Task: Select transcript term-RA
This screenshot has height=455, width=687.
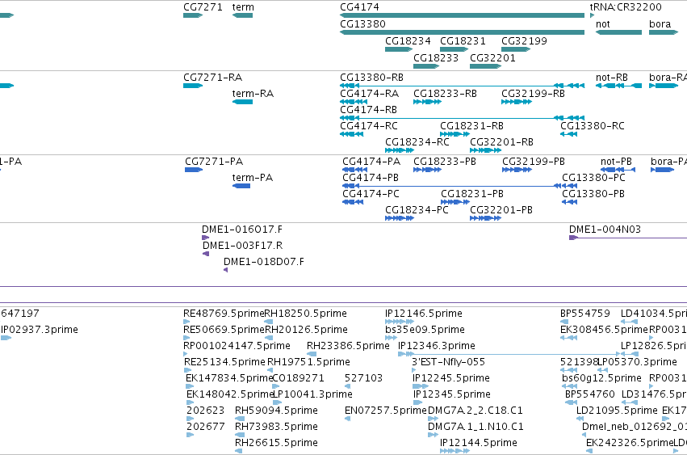Action: click(x=253, y=94)
